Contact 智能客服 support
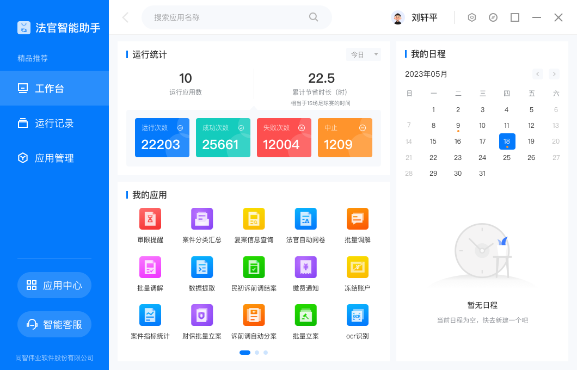 pos(54,324)
